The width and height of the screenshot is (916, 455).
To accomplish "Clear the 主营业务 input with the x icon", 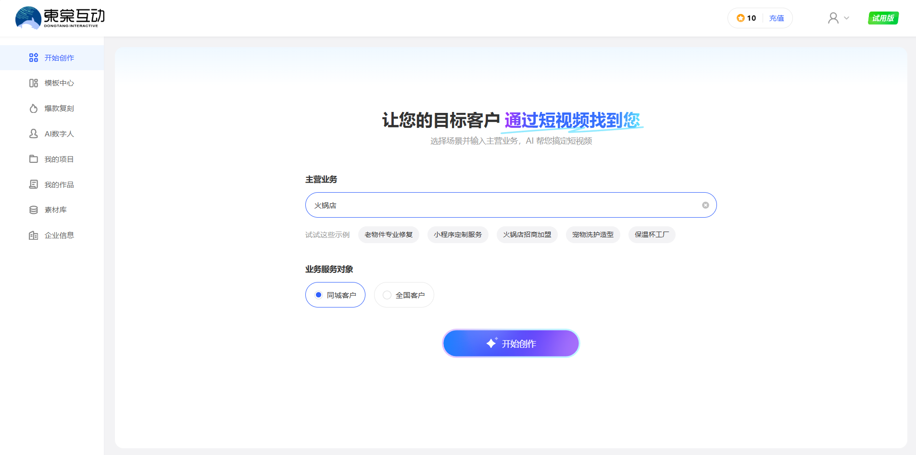I will coord(705,205).
